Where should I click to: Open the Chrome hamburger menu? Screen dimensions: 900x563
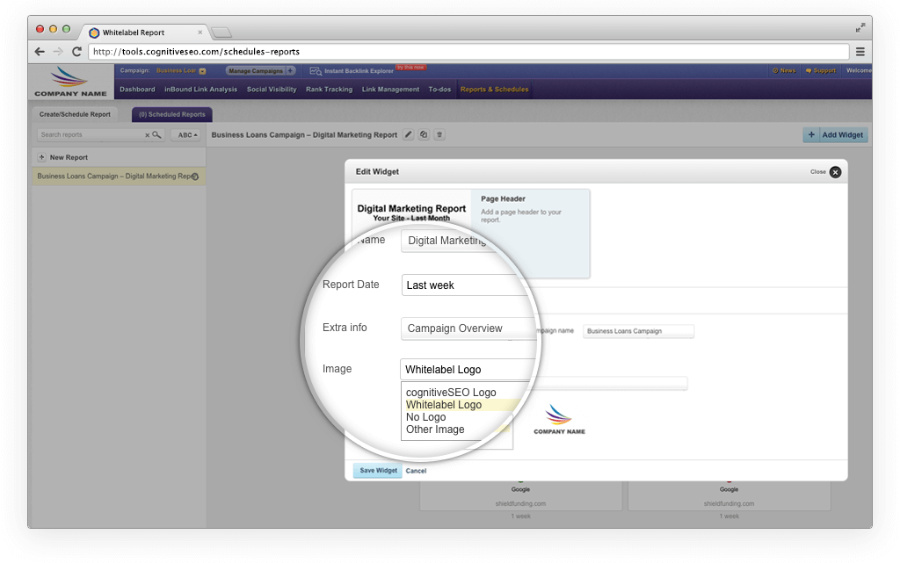click(860, 52)
